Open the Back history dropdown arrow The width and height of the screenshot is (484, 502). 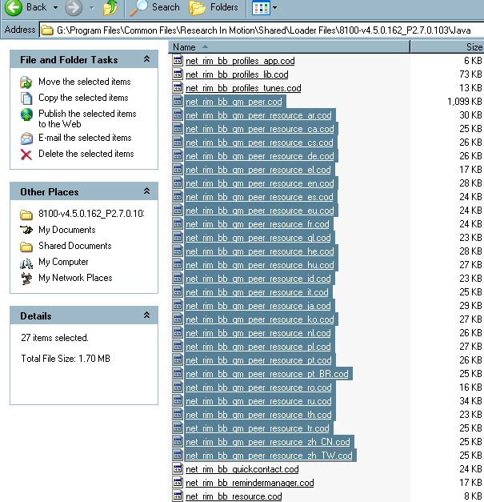pos(55,7)
